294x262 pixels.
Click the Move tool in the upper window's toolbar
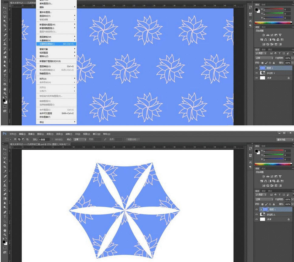click(5, 8)
